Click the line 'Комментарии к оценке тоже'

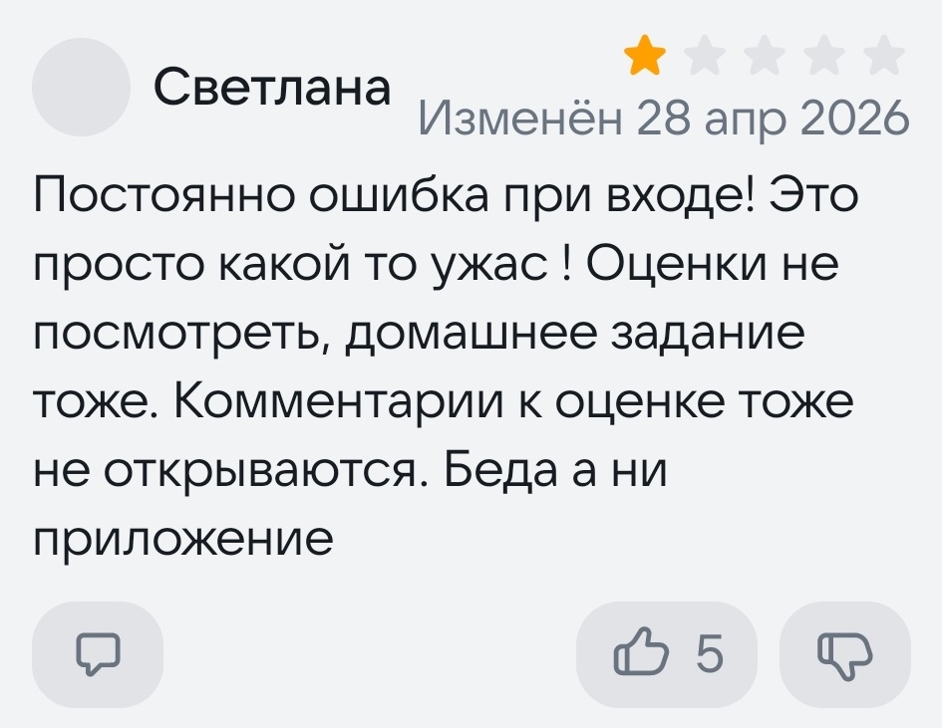coord(514,401)
